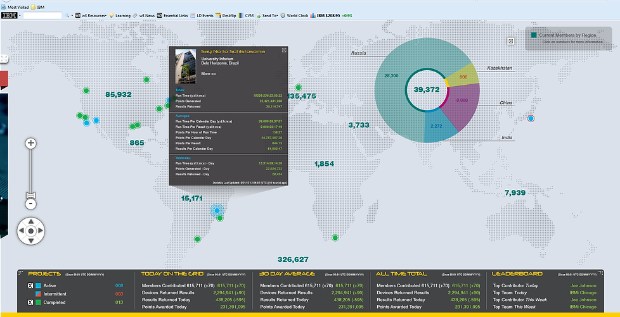Open Top Contributor This Week Joe Johnson link
620x317 pixels.
point(583,300)
